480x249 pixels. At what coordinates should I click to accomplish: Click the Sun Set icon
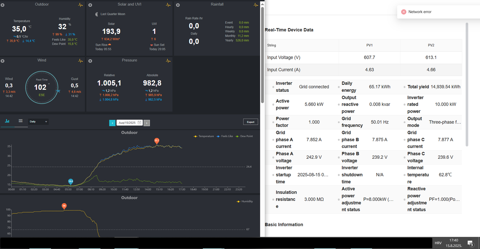(151, 45)
